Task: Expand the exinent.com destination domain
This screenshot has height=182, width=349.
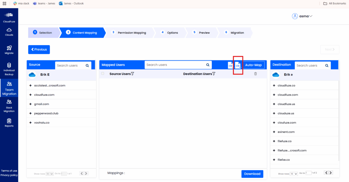Action: pos(274,132)
